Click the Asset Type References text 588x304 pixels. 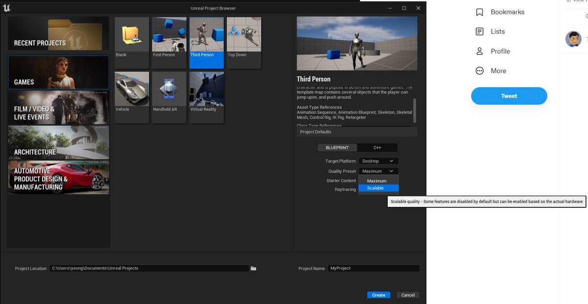tap(319, 107)
